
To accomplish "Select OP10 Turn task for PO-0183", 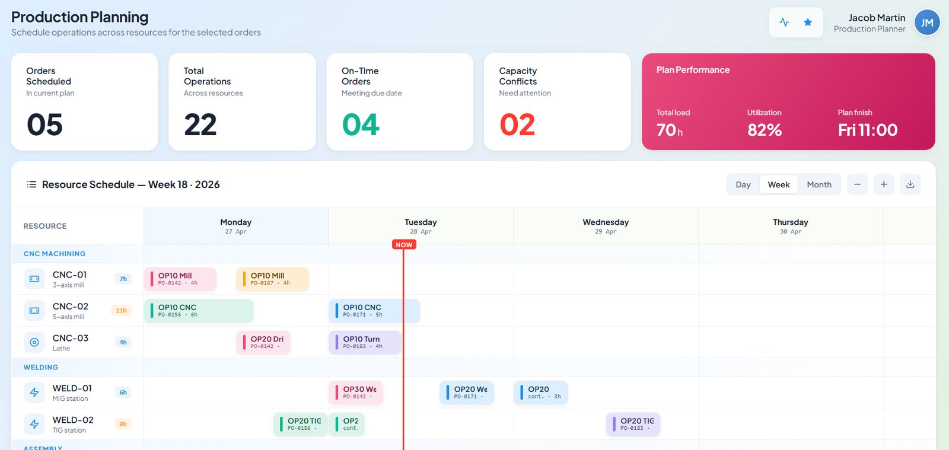I will [365, 342].
